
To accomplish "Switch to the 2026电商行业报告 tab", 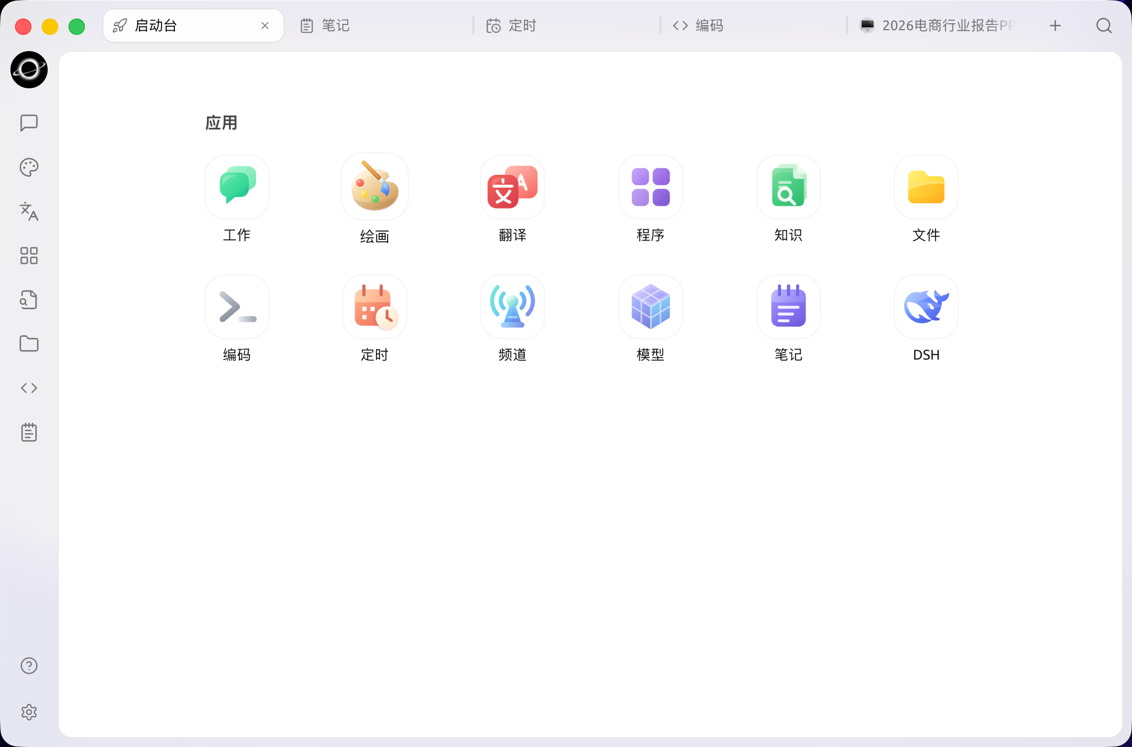I will point(938,26).
